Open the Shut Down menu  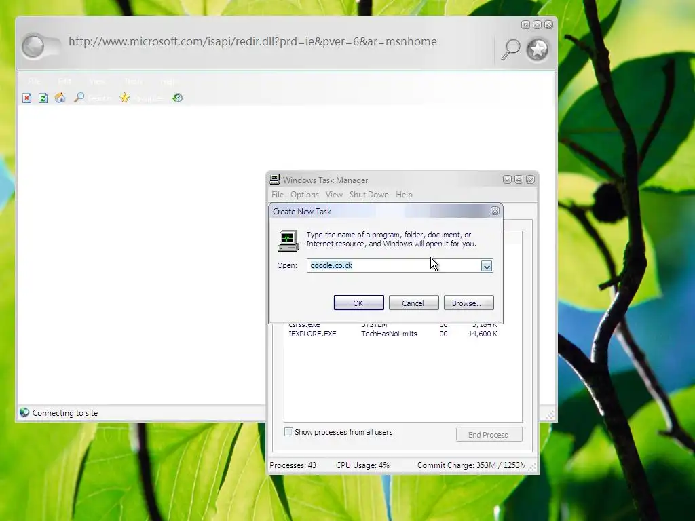click(369, 195)
